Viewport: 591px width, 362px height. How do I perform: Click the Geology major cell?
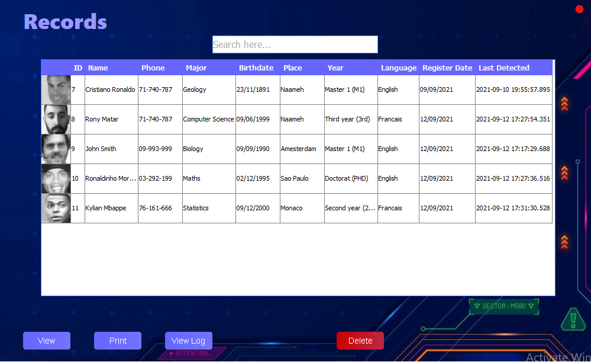pyautogui.click(x=209, y=90)
